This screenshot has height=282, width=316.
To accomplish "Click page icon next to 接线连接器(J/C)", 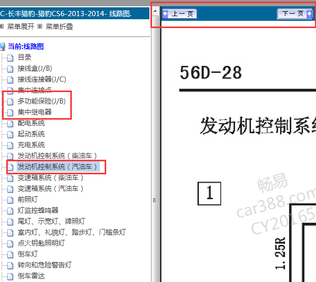I will click(10, 80).
